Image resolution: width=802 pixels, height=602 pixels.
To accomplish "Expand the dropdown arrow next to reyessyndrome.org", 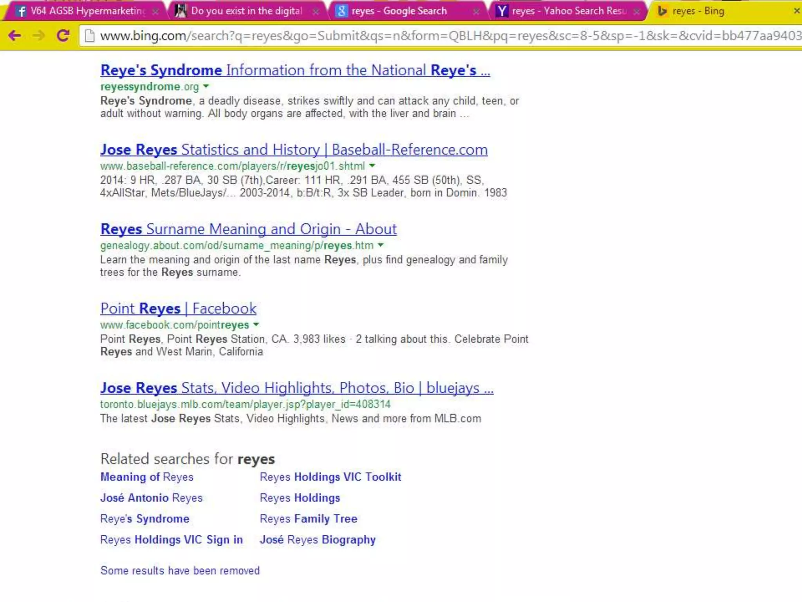I will [206, 86].
